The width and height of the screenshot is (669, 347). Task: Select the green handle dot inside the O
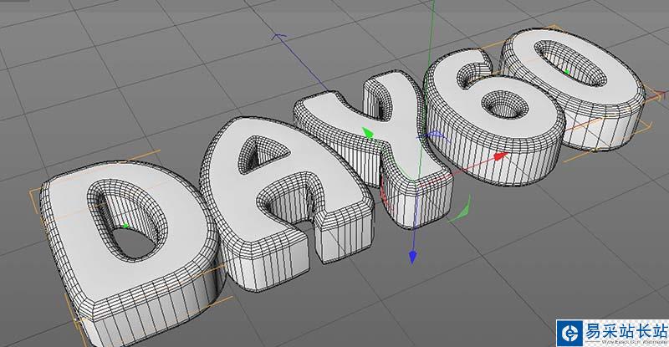coord(567,72)
